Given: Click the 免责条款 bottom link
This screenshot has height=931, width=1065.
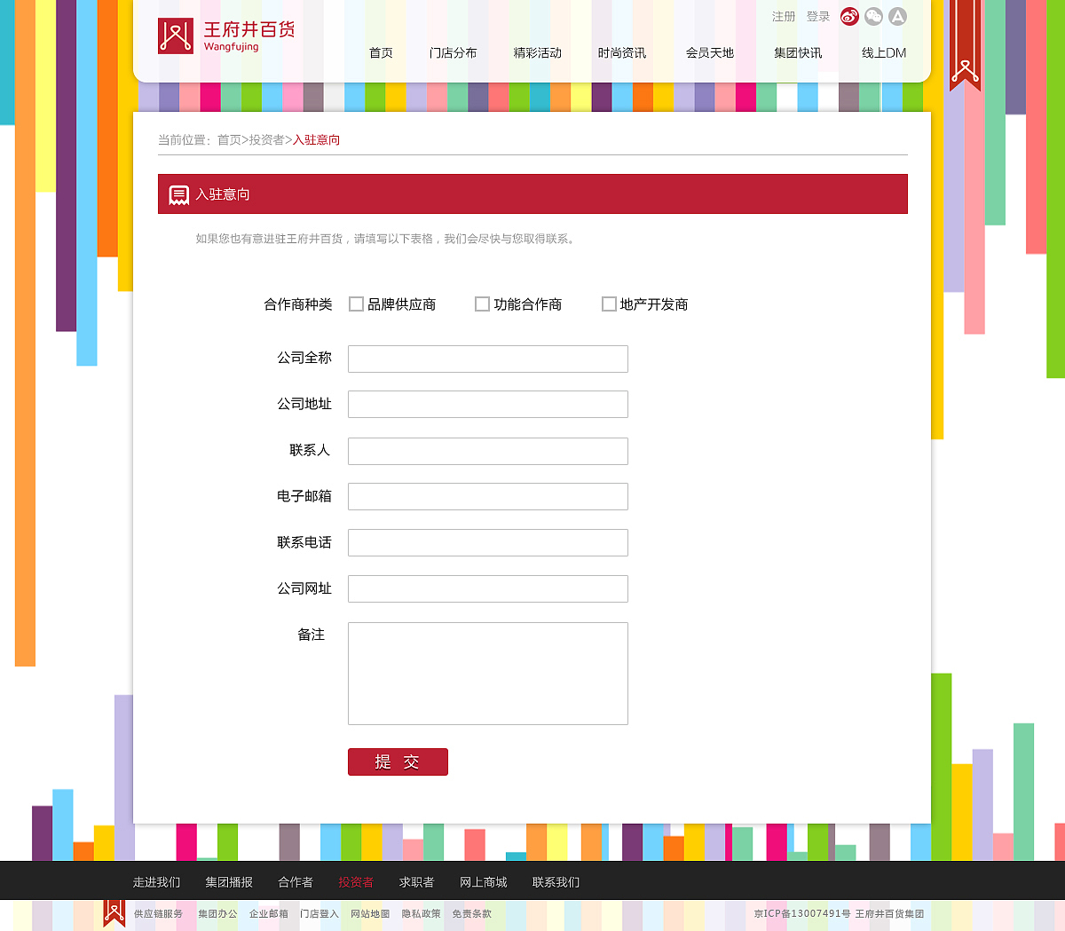Looking at the screenshot, I should (471, 914).
